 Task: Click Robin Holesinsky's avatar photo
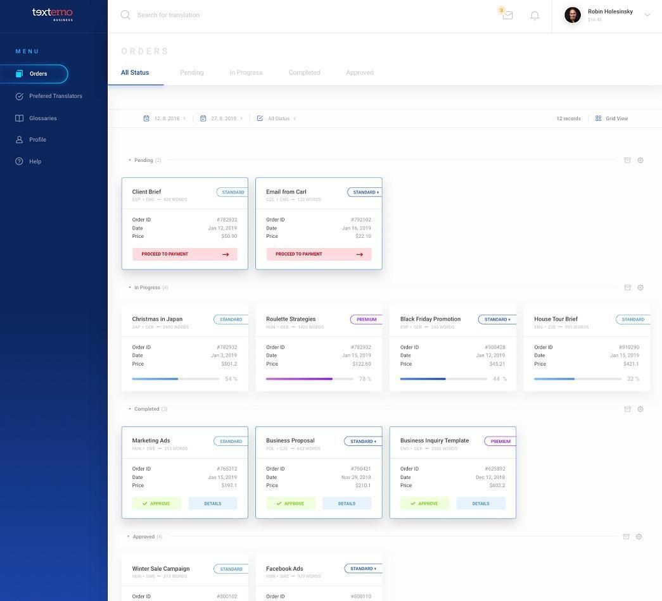(x=573, y=15)
